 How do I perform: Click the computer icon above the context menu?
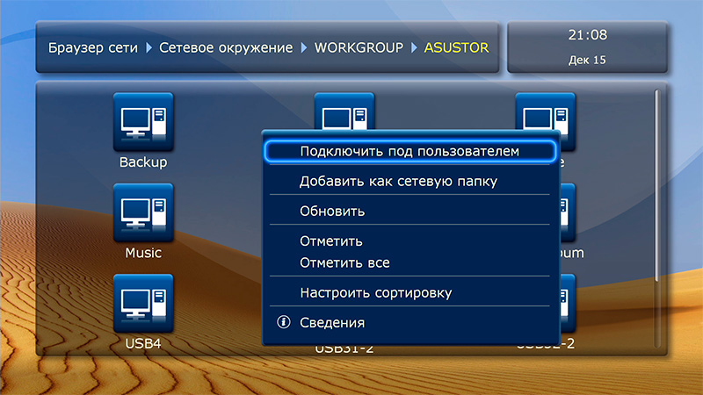point(344,111)
